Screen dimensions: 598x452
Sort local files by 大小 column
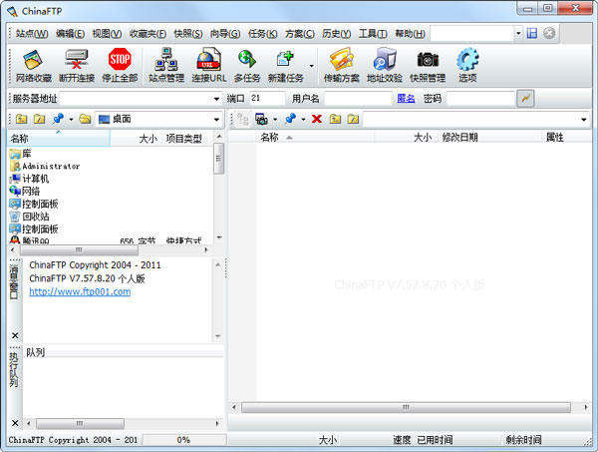pyautogui.click(x=136, y=139)
